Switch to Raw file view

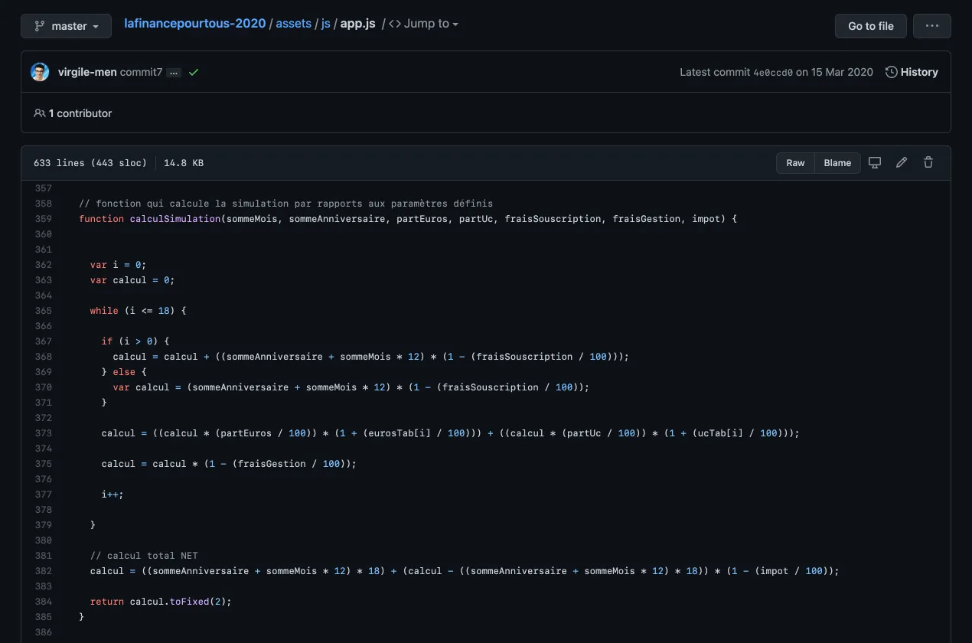[795, 162]
